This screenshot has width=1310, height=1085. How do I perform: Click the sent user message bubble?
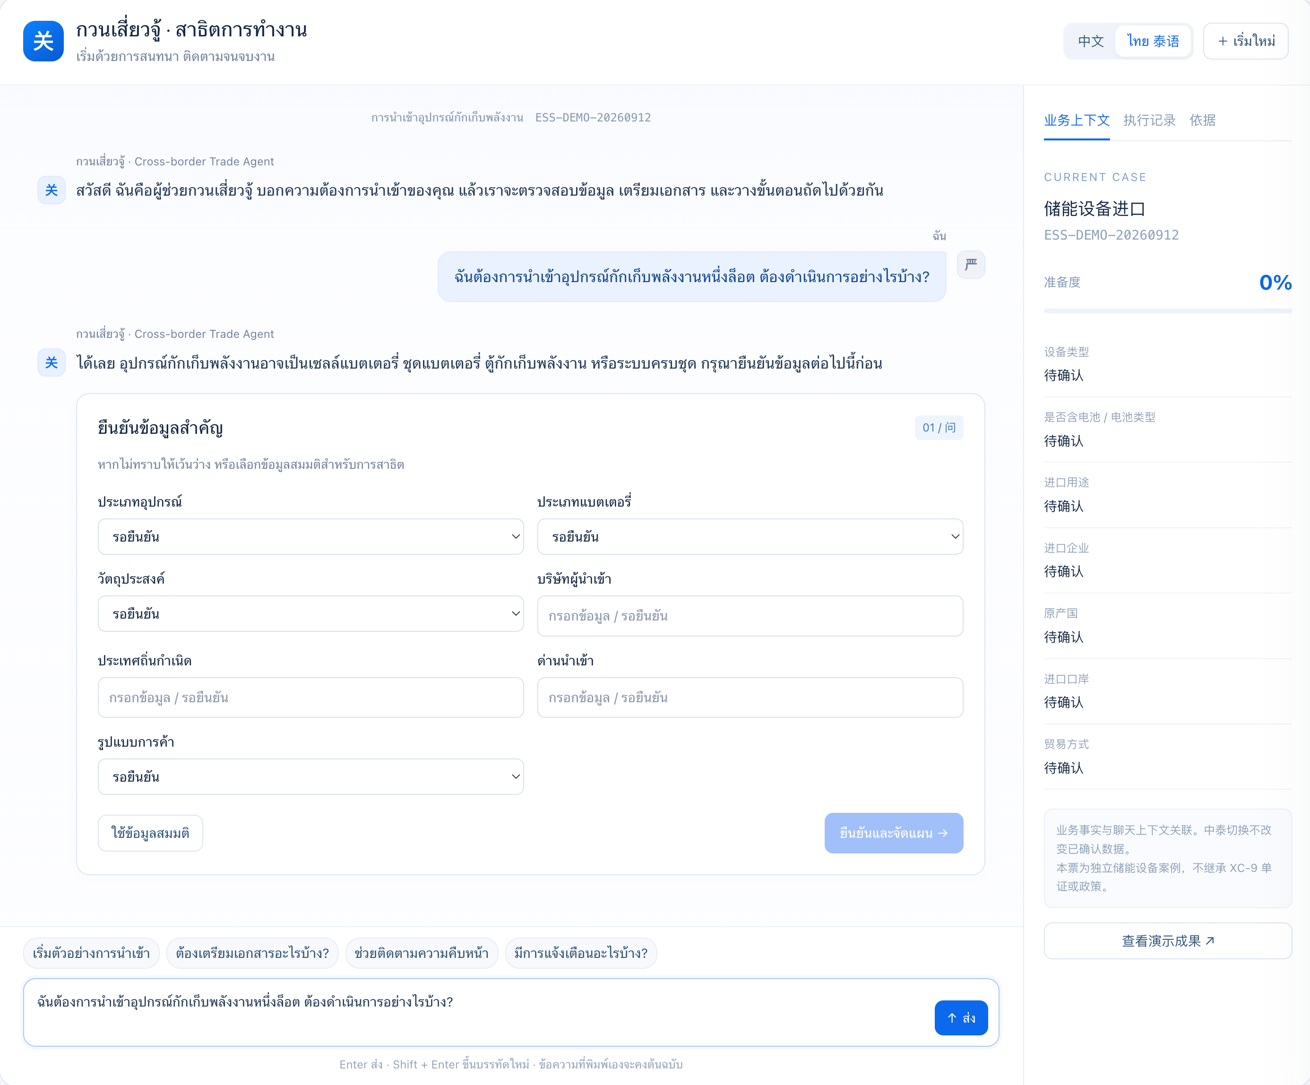click(x=692, y=277)
